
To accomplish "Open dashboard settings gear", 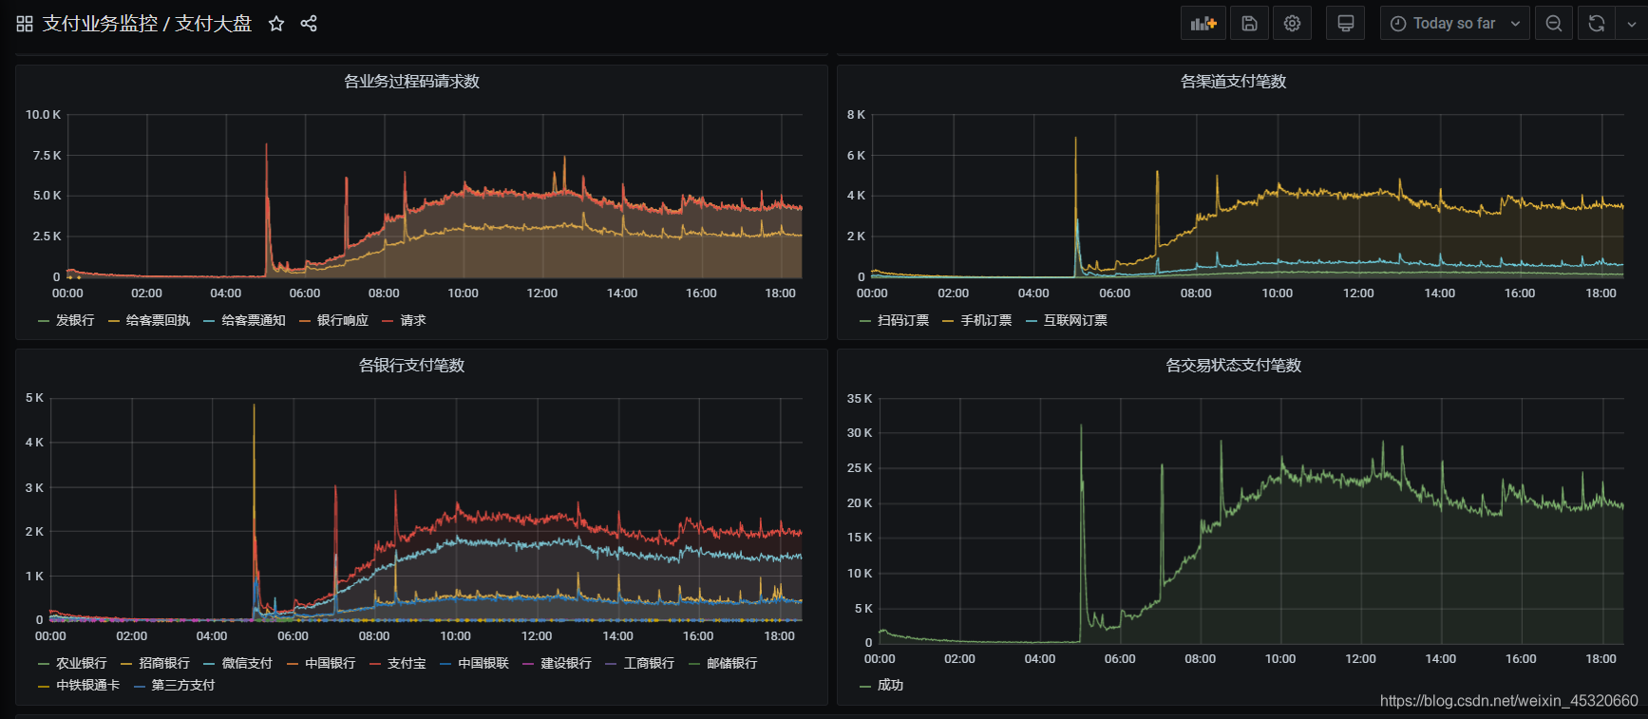I will click(x=1292, y=24).
